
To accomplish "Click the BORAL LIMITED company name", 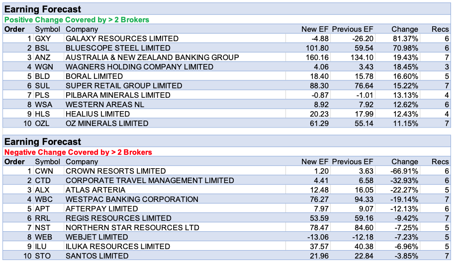I will pos(94,76).
